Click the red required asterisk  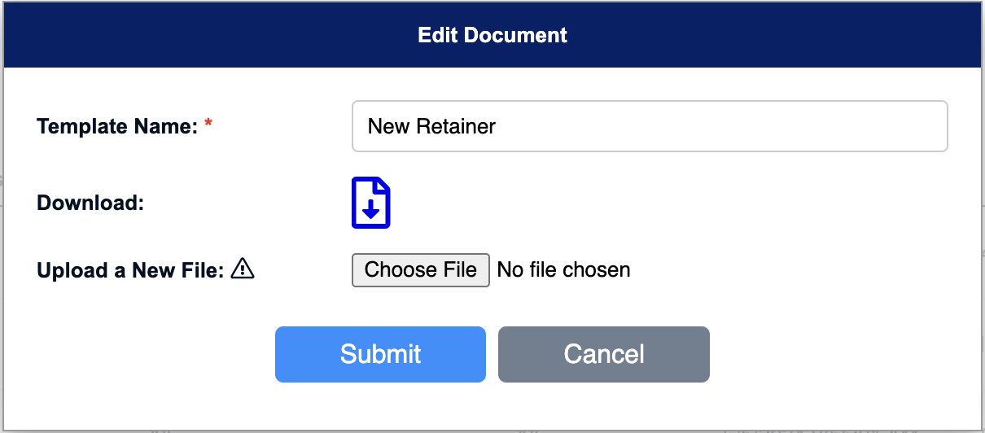(x=208, y=124)
